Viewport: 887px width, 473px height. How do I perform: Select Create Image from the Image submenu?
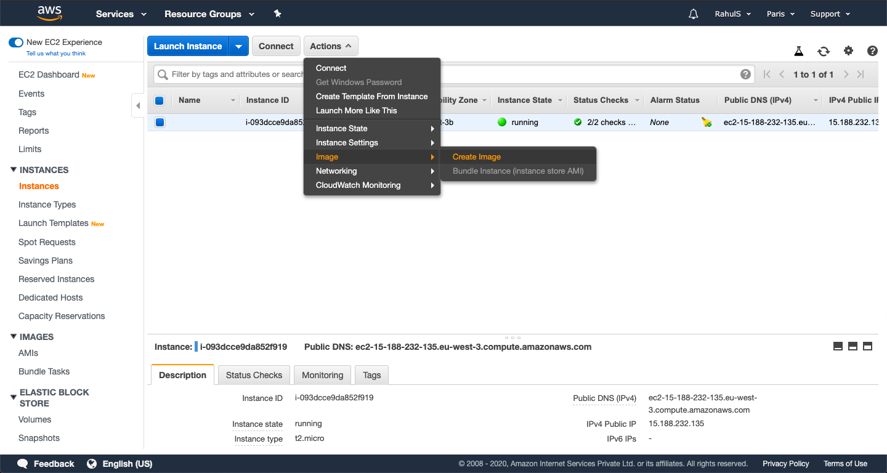(x=476, y=156)
